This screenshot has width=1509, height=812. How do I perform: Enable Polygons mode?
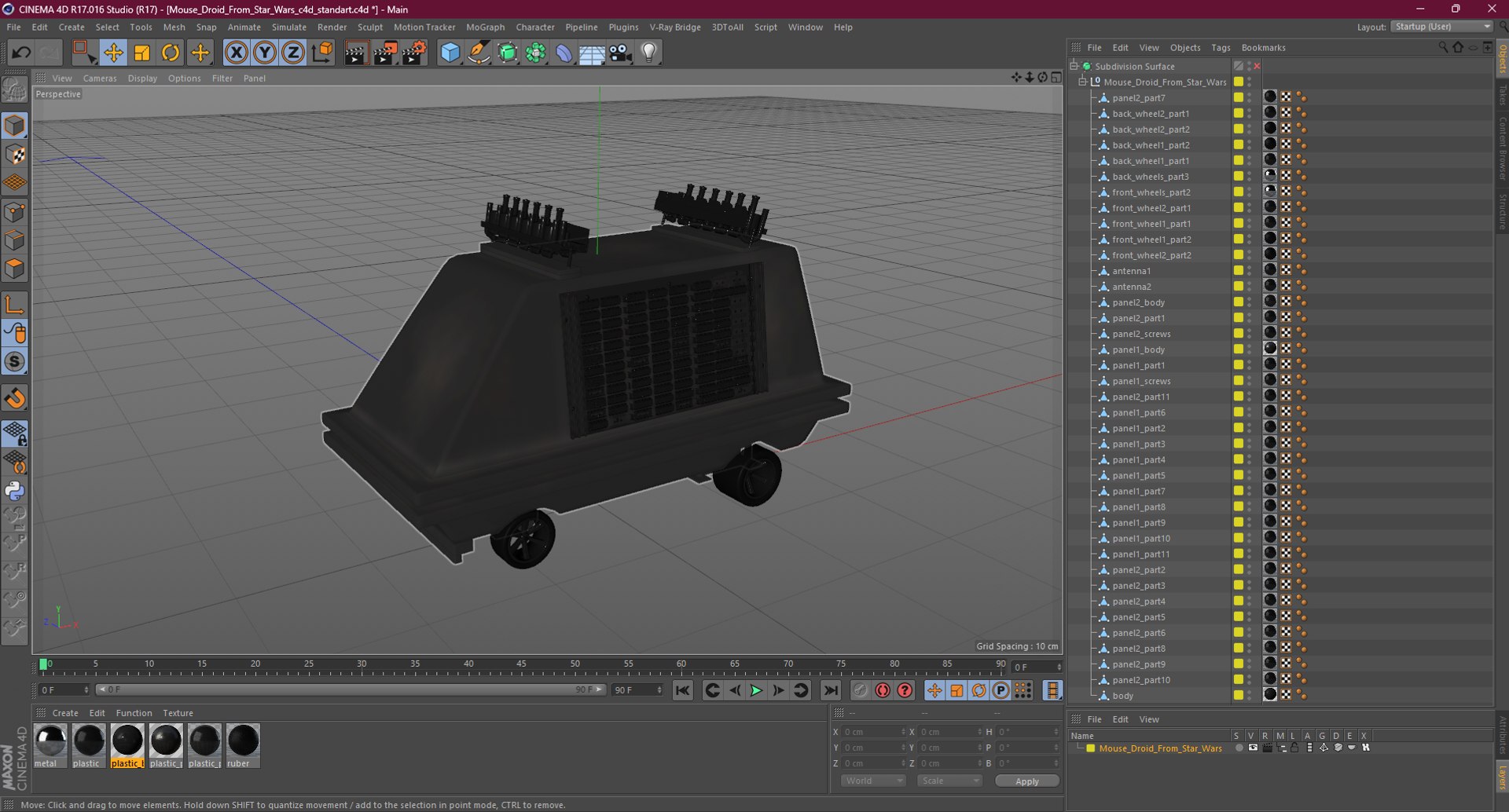point(15,269)
